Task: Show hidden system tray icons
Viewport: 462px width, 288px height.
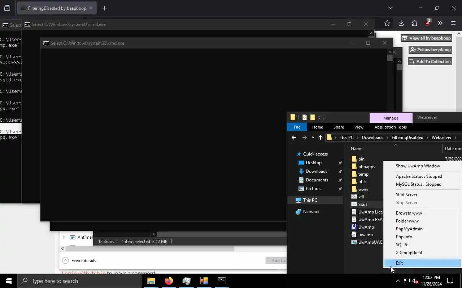Action: click(398, 281)
